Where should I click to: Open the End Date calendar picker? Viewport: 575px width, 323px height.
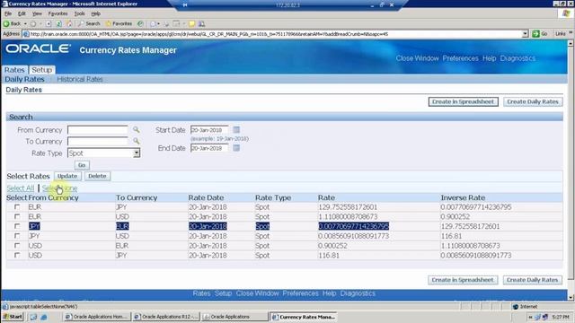click(236, 148)
